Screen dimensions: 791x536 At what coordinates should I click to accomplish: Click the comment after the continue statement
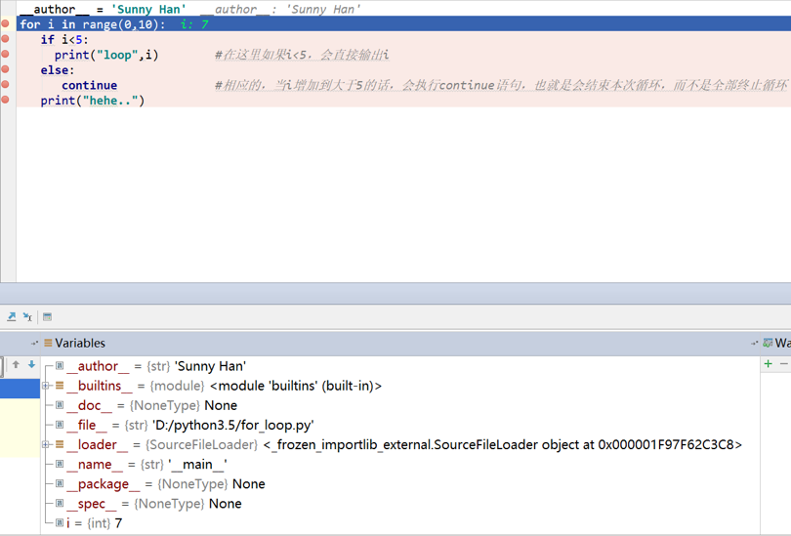pyautogui.click(x=501, y=85)
